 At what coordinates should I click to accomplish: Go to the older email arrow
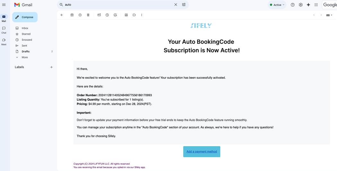321,15
